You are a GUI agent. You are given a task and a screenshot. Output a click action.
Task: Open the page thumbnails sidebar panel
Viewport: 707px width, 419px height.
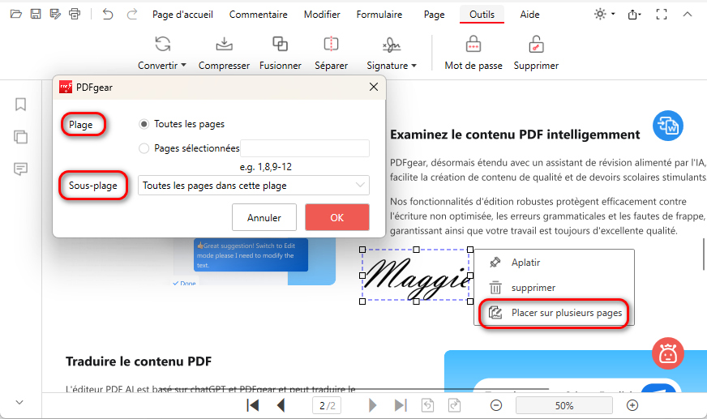(x=21, y=137)
